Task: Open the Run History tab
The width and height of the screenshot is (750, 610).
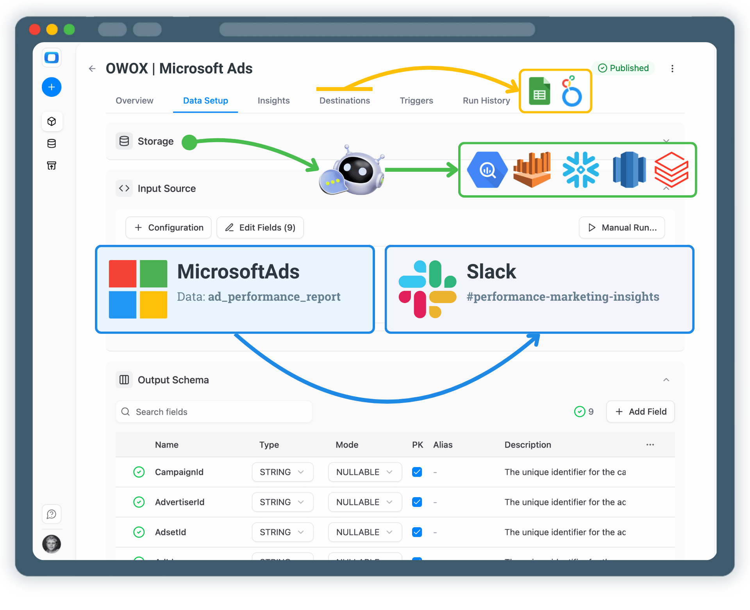Action: coord(486,100)
